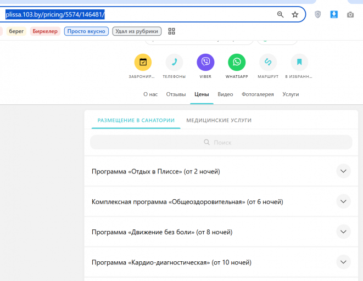Expand «Отдых в Плиссе» program row
The image size is (363, 281).
(x=221, y=171)
